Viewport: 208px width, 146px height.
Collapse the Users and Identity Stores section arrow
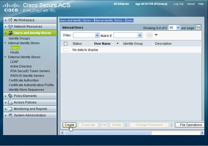6,33
